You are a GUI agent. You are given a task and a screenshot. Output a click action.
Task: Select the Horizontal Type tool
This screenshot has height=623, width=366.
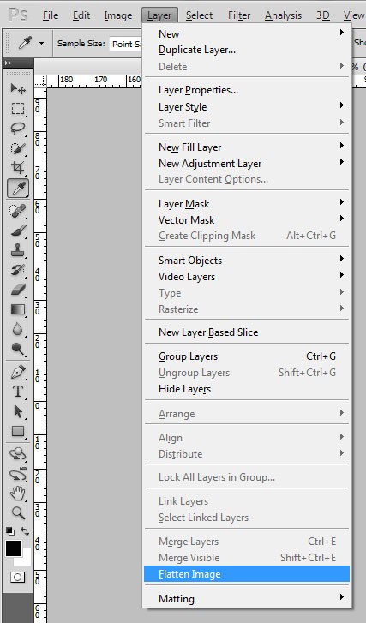(18, 392)
